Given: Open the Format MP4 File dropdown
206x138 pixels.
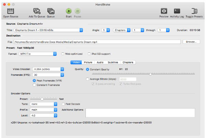Looking at the screenshot, I should coord(38,54).
